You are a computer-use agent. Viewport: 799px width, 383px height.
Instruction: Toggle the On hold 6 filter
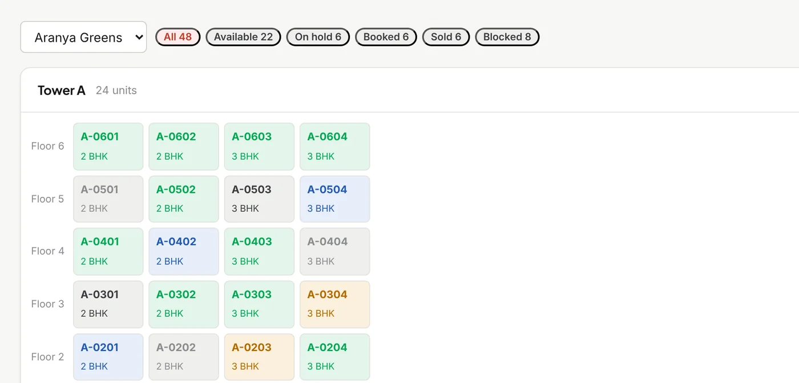[x=318, y=37]
